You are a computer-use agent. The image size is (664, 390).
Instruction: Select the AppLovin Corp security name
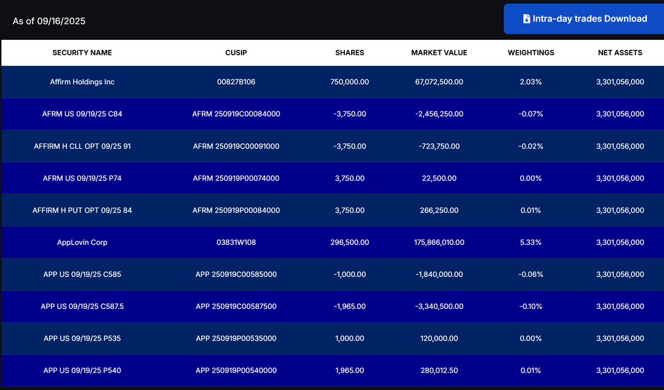click(82, 243)
